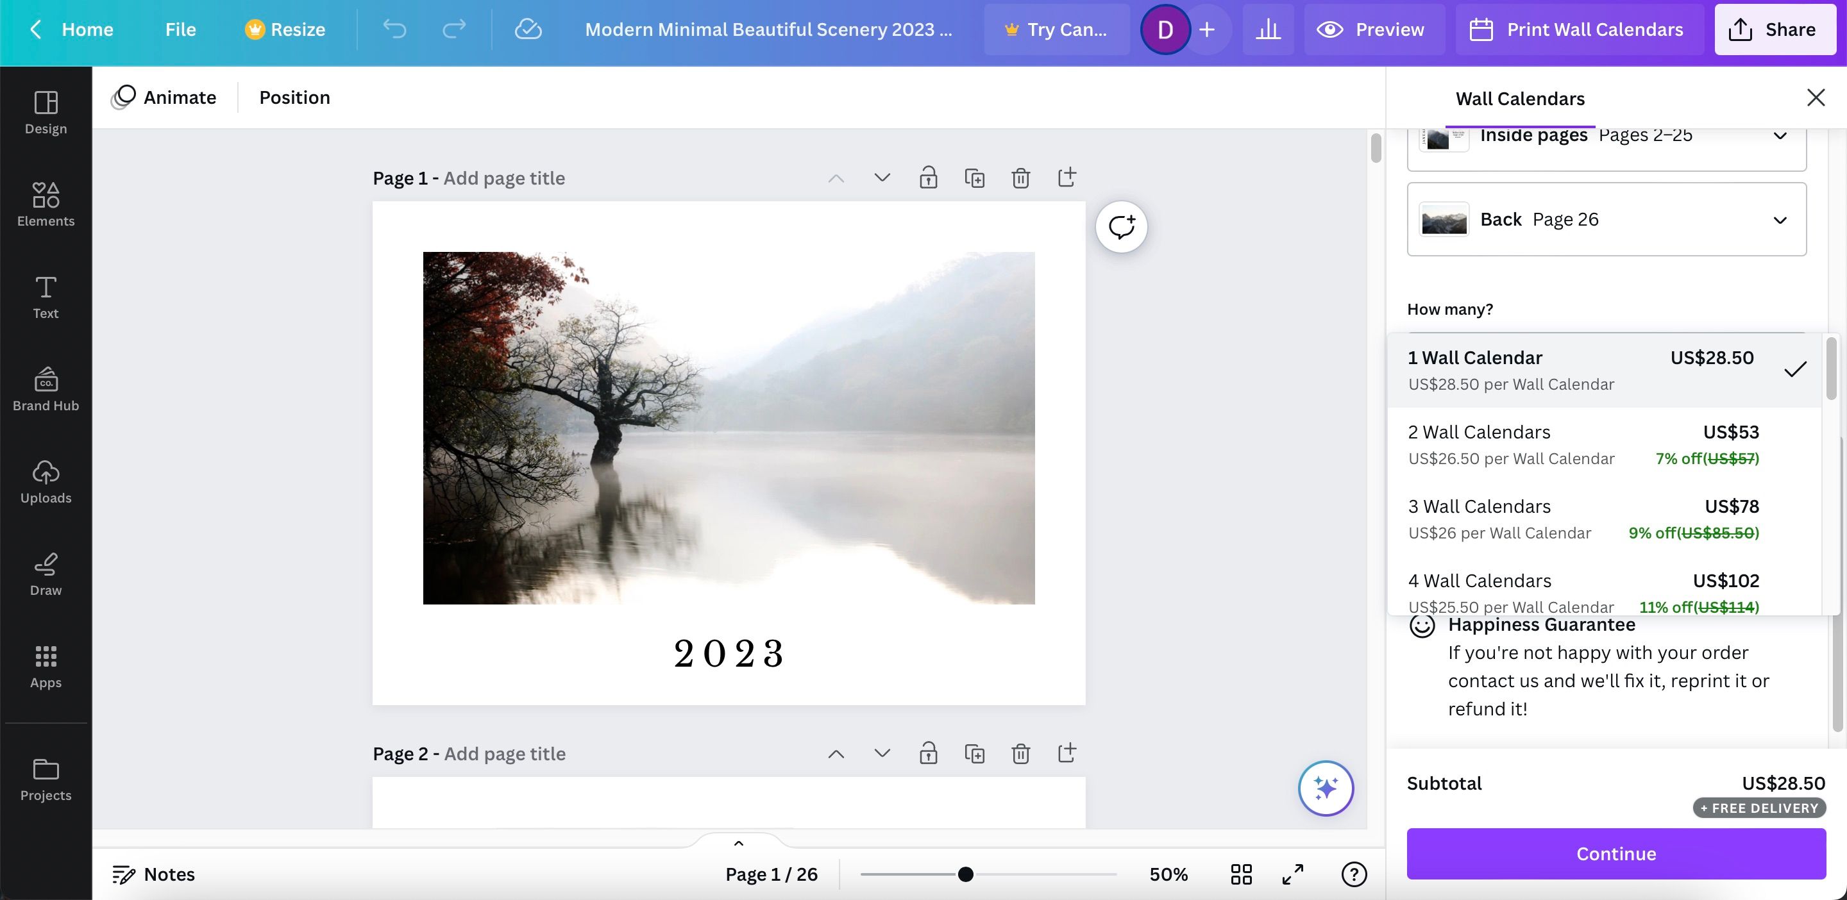Move Page 1 down with chevron arrow
The width and height of the screenshot is (1847, 900).
point(882,178)
